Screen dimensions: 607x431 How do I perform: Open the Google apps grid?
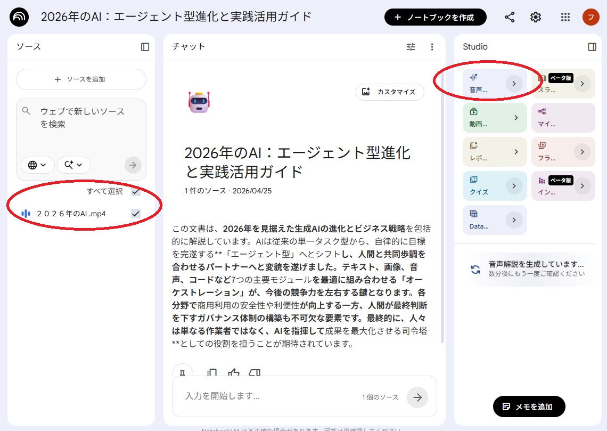565,17
